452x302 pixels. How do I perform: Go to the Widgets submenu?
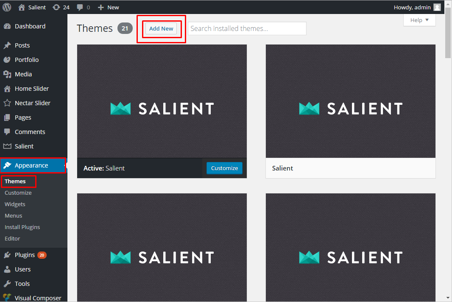15,204
